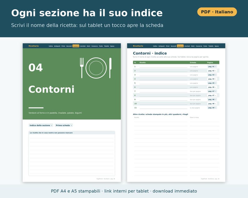Select highlighted Contorni tab on cover page
This screenshot has width=248, height=198.
[x=76, y=46]
